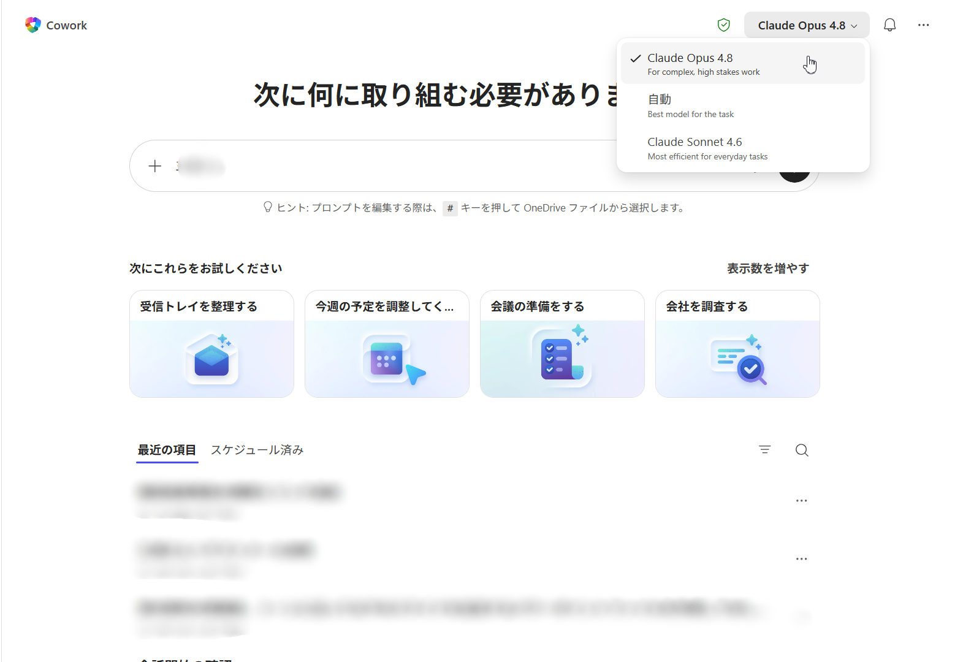Image resolution: width=963 pixels, height=662 pixels.
Task: Click the Cowork logo icon
Action: pos(33,25)
